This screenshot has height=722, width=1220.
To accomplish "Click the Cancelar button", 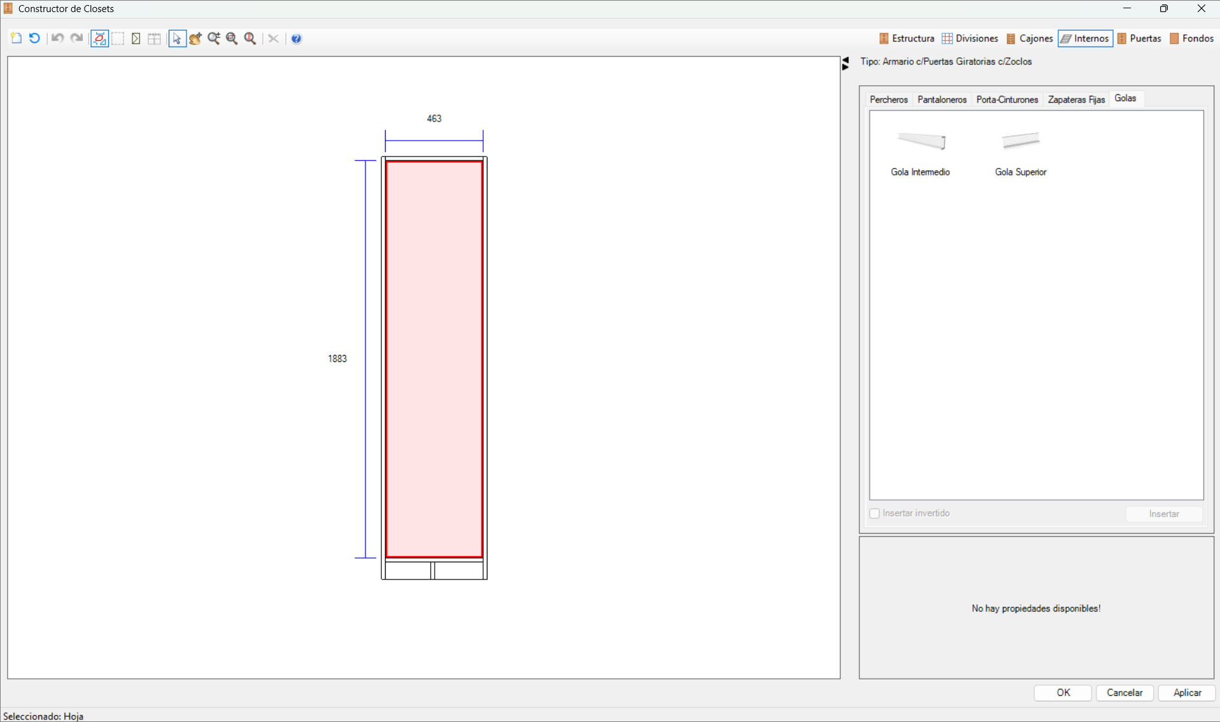I will [1125, 693].
